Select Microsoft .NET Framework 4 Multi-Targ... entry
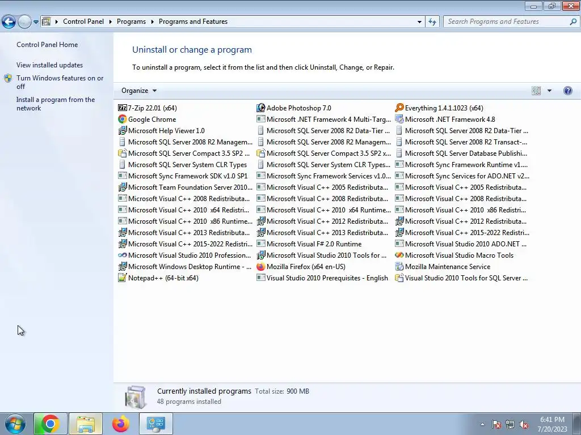The width and height of the screenshot is (581, 435). pos(324,119)
